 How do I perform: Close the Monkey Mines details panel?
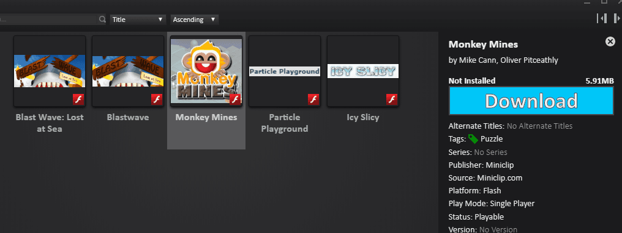click(610, 41)
